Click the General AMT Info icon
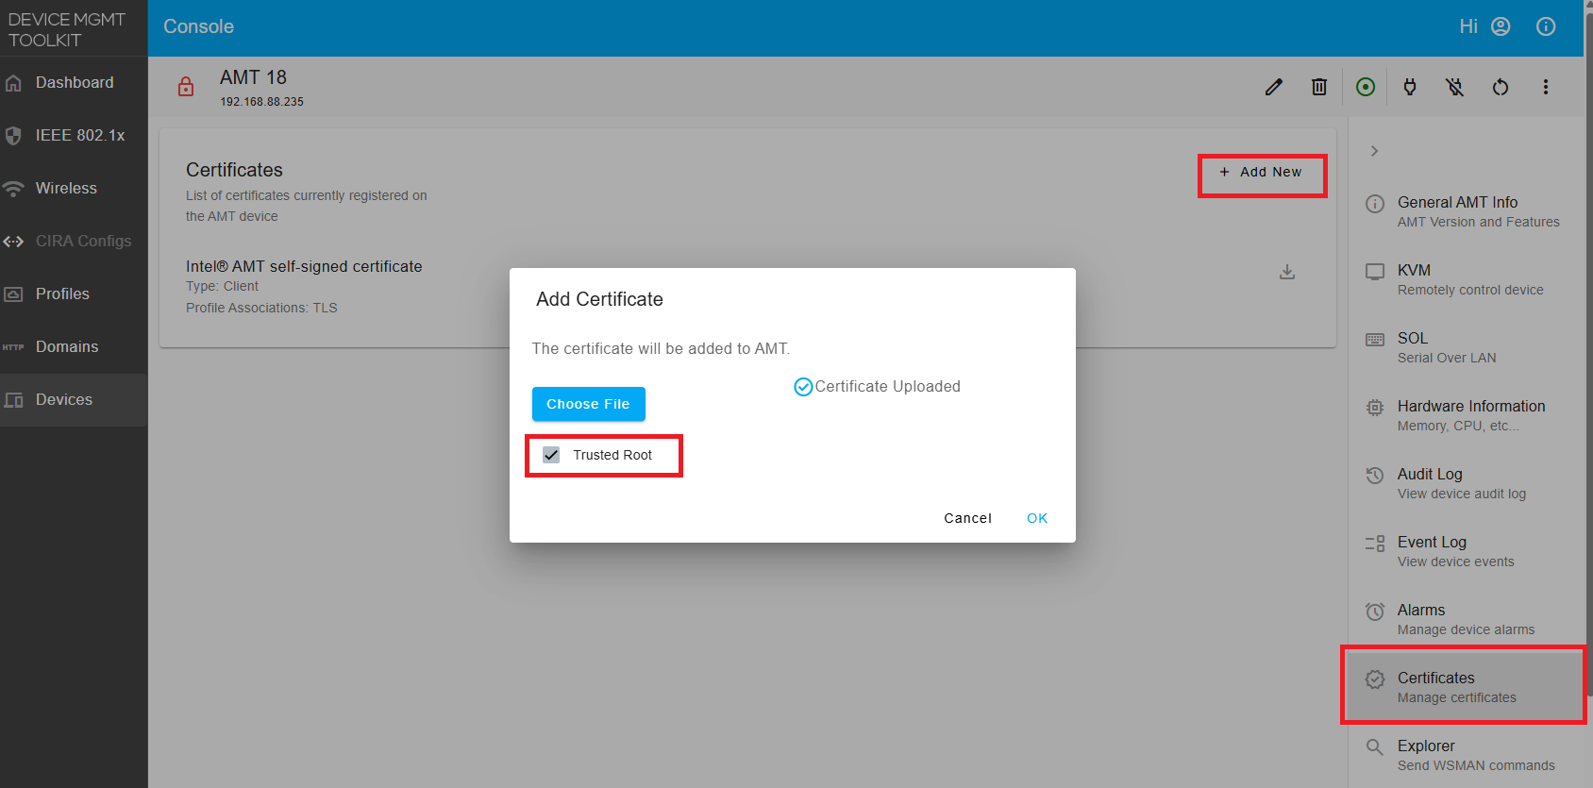This screenshot has width=1593, height=788. click(1375, 204)
